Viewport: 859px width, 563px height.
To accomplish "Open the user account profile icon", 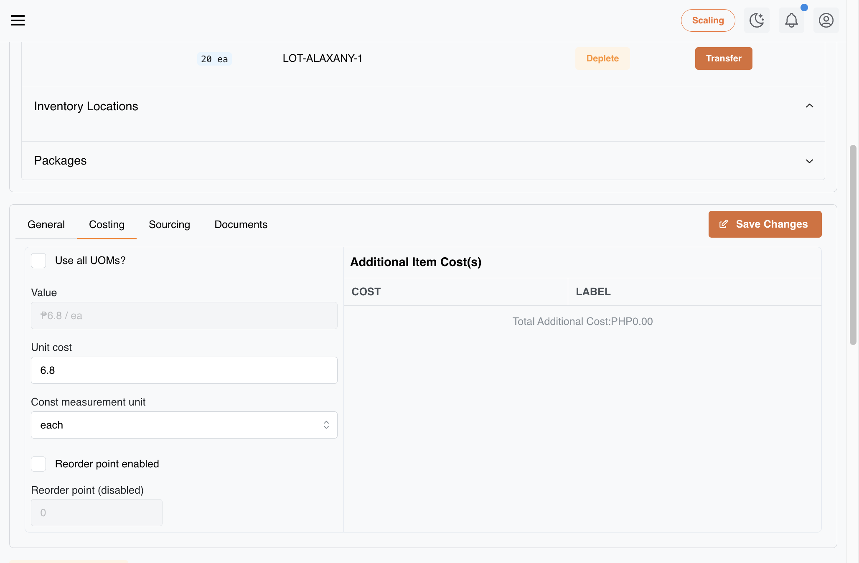I will pyautogui.click(x=826, y=20).
